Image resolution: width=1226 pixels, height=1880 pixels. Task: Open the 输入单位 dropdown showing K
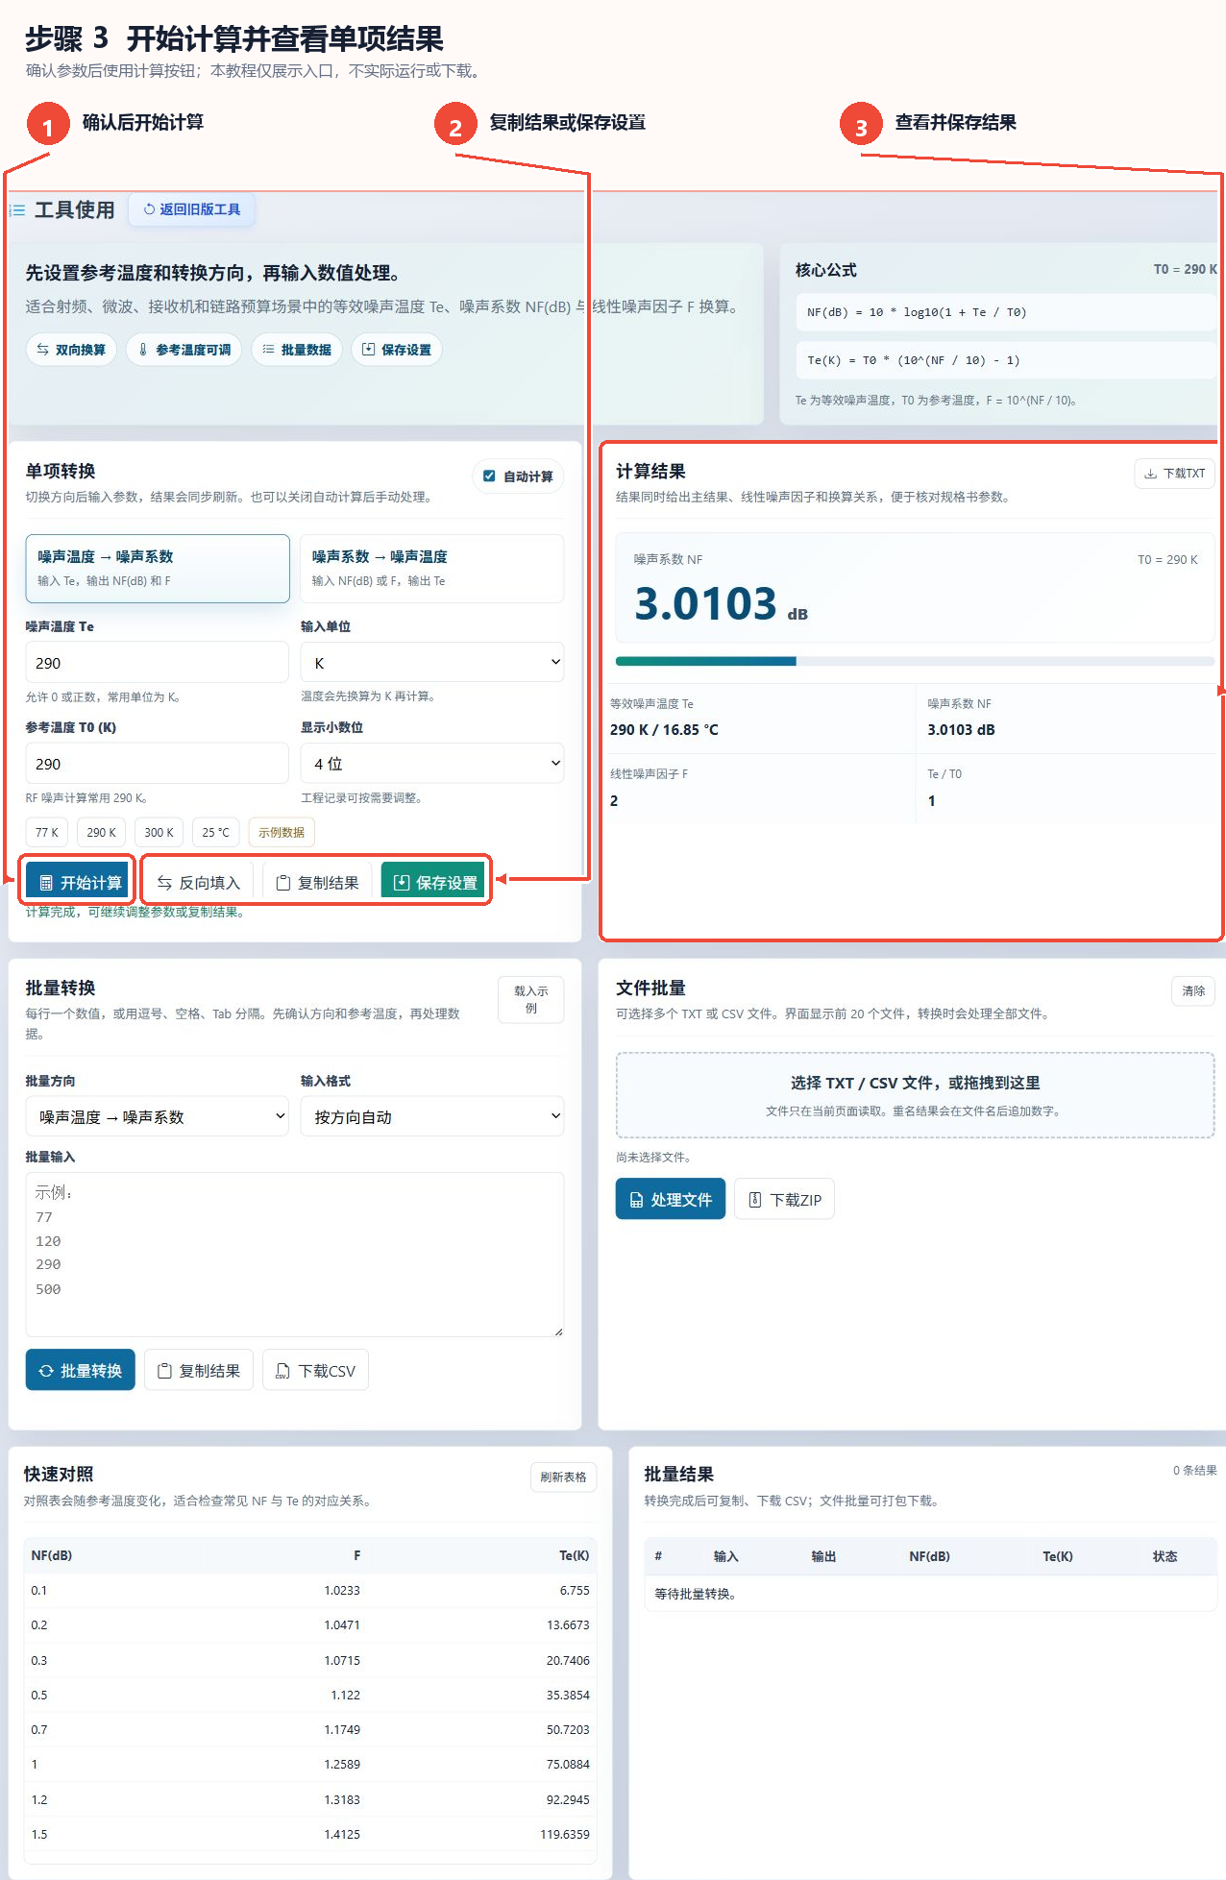432,662
